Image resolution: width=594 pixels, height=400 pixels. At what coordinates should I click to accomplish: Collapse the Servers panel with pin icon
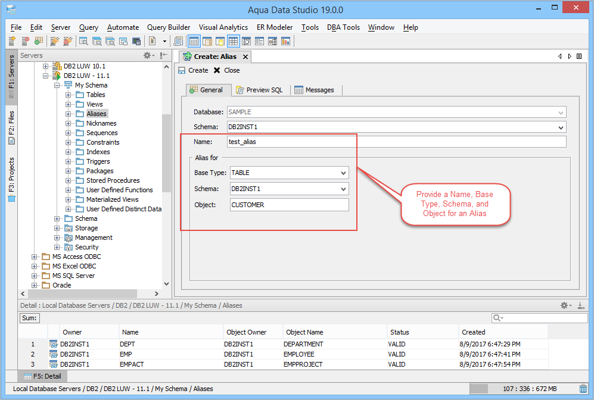point(164,55)
